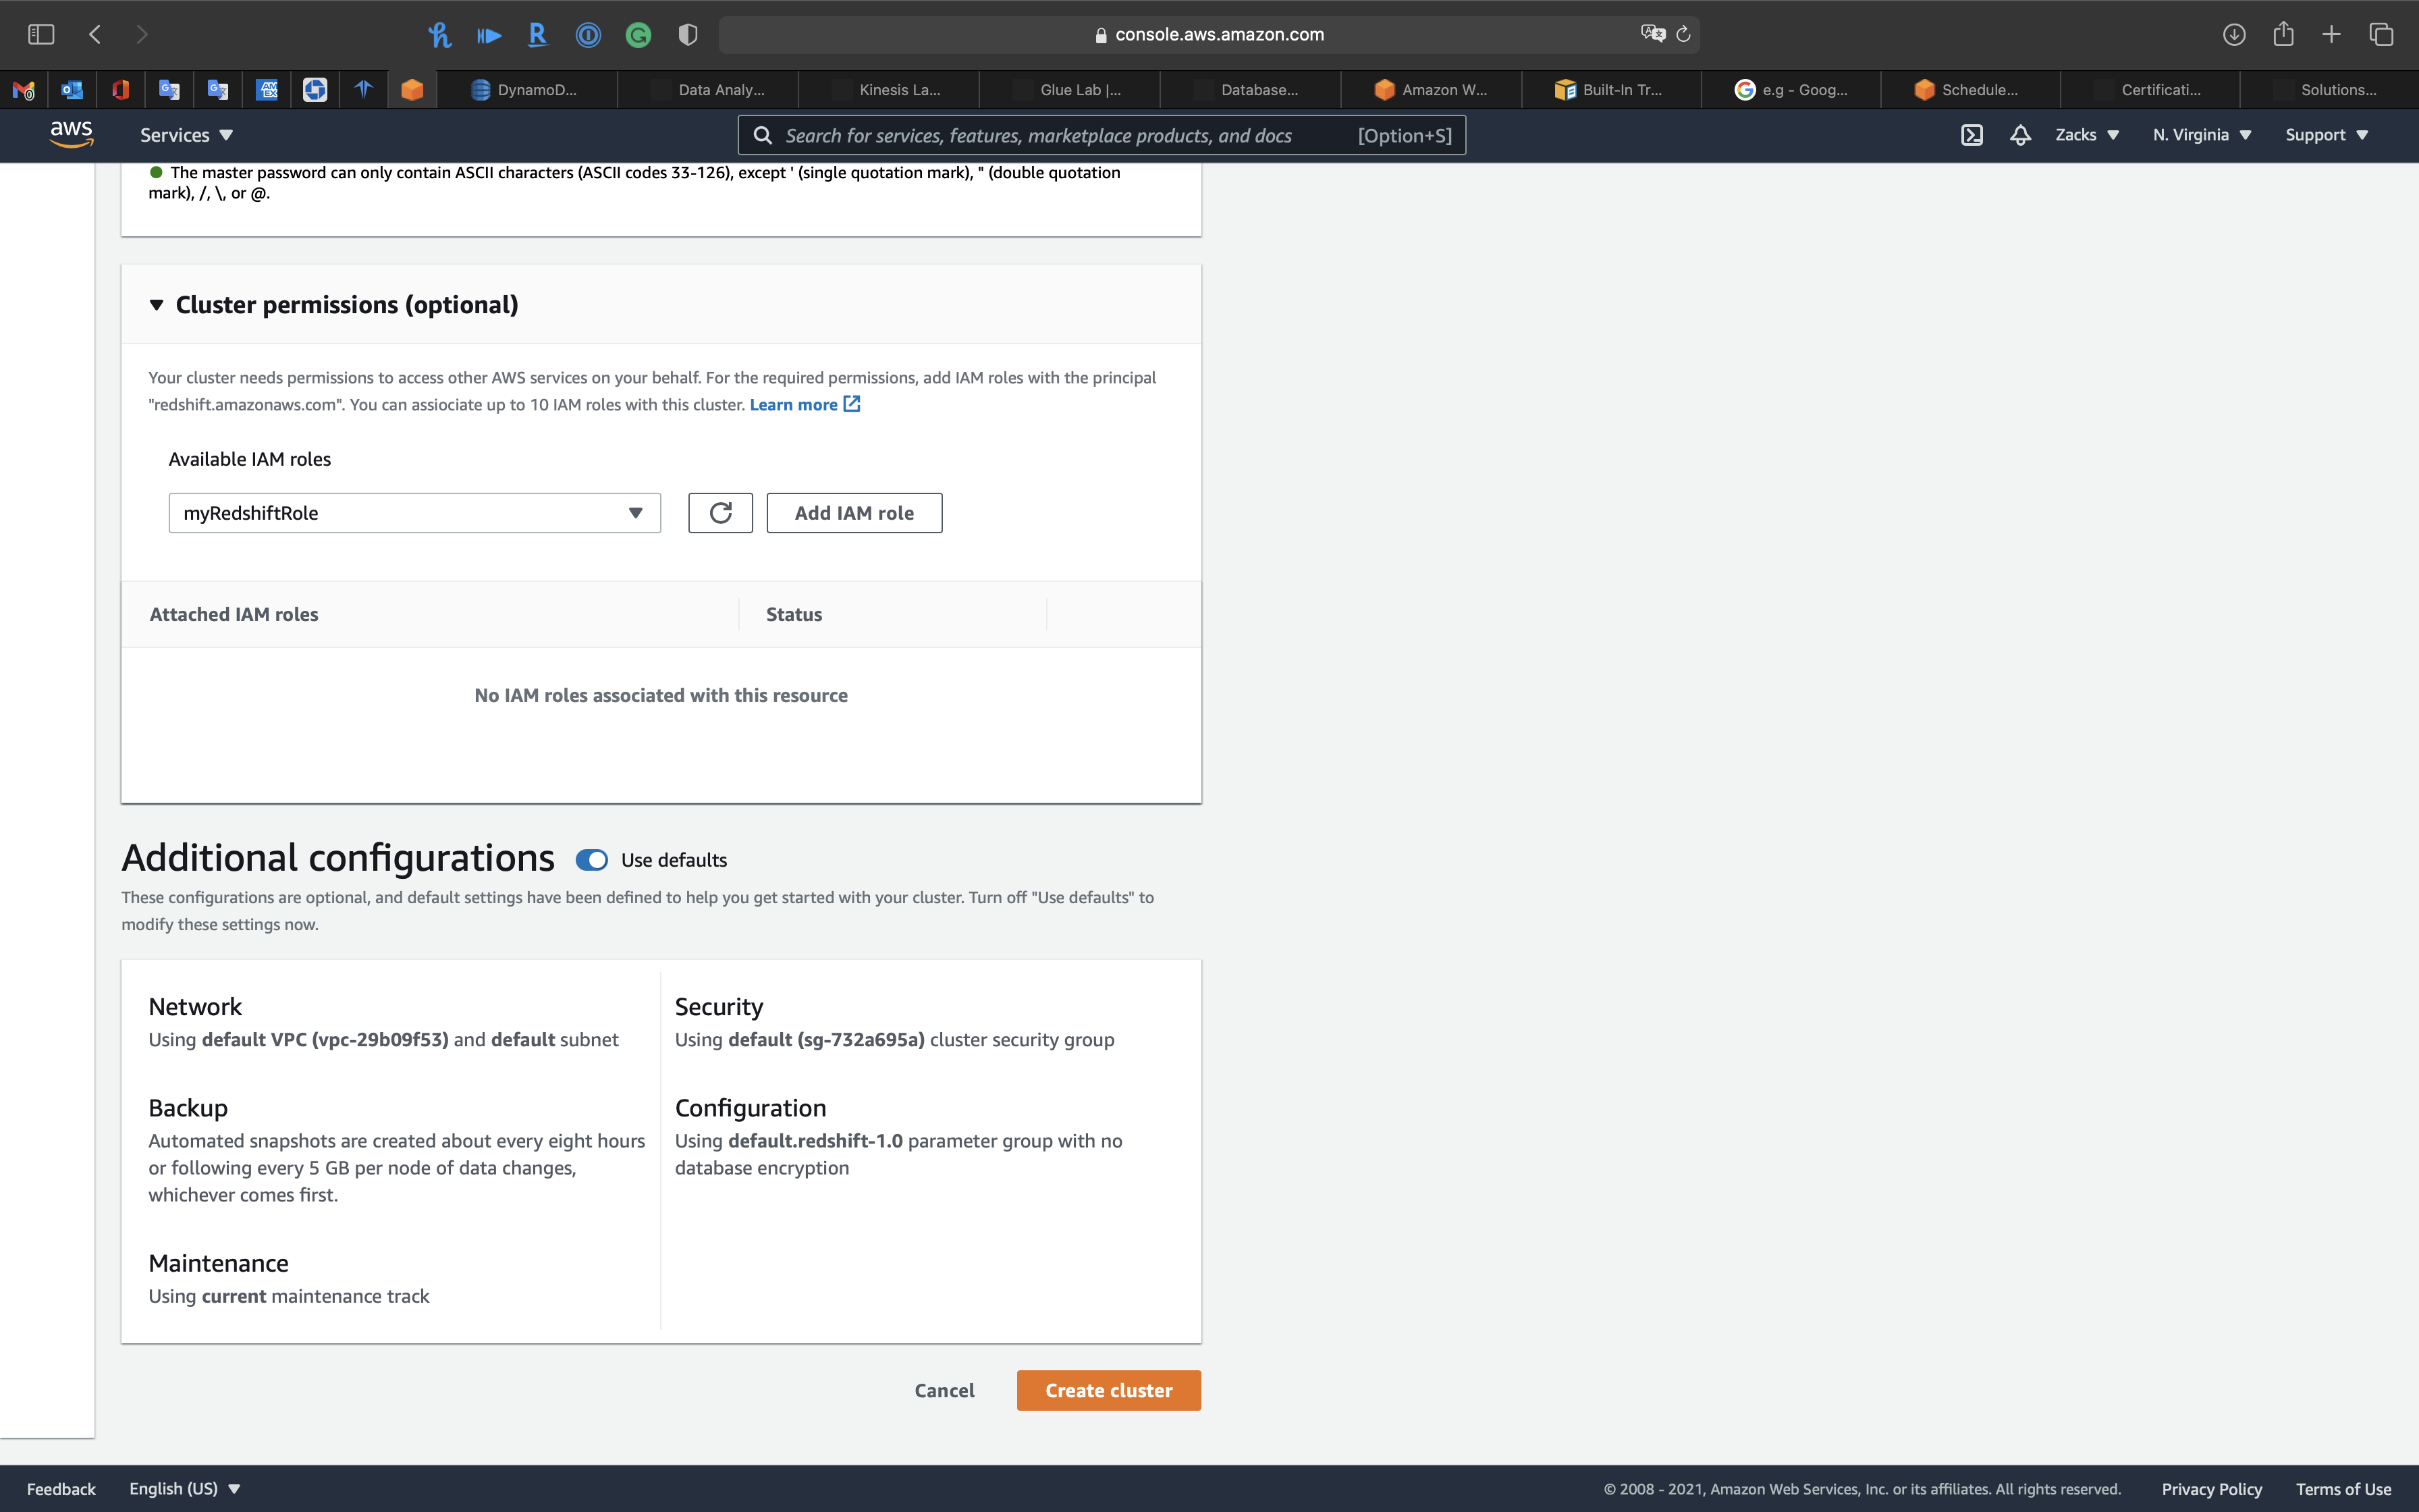Open the N. Virginia region dropdown
Image resolution: width=2419 pixels, height=1512 pixels.
(2201, 135)
